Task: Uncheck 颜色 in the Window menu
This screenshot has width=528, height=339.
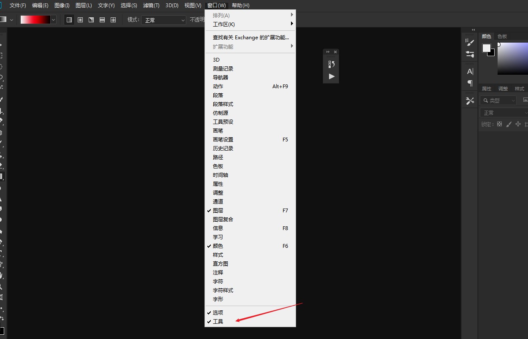Action: point(218,246)
